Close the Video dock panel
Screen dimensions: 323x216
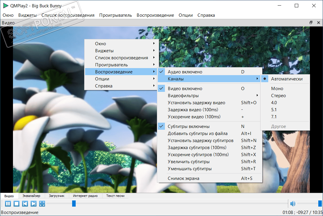[319, 23]
